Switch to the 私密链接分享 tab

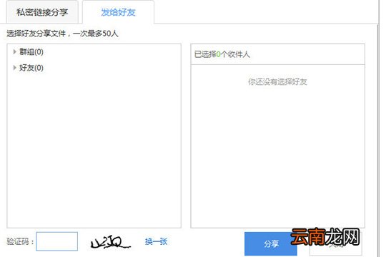pyautogui.click(x=42, y=12)
